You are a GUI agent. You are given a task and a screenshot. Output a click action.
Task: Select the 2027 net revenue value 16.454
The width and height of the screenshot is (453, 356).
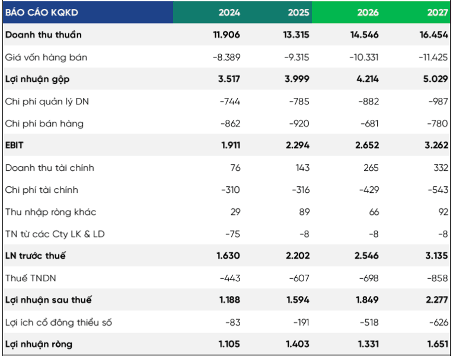coord(434,34)
